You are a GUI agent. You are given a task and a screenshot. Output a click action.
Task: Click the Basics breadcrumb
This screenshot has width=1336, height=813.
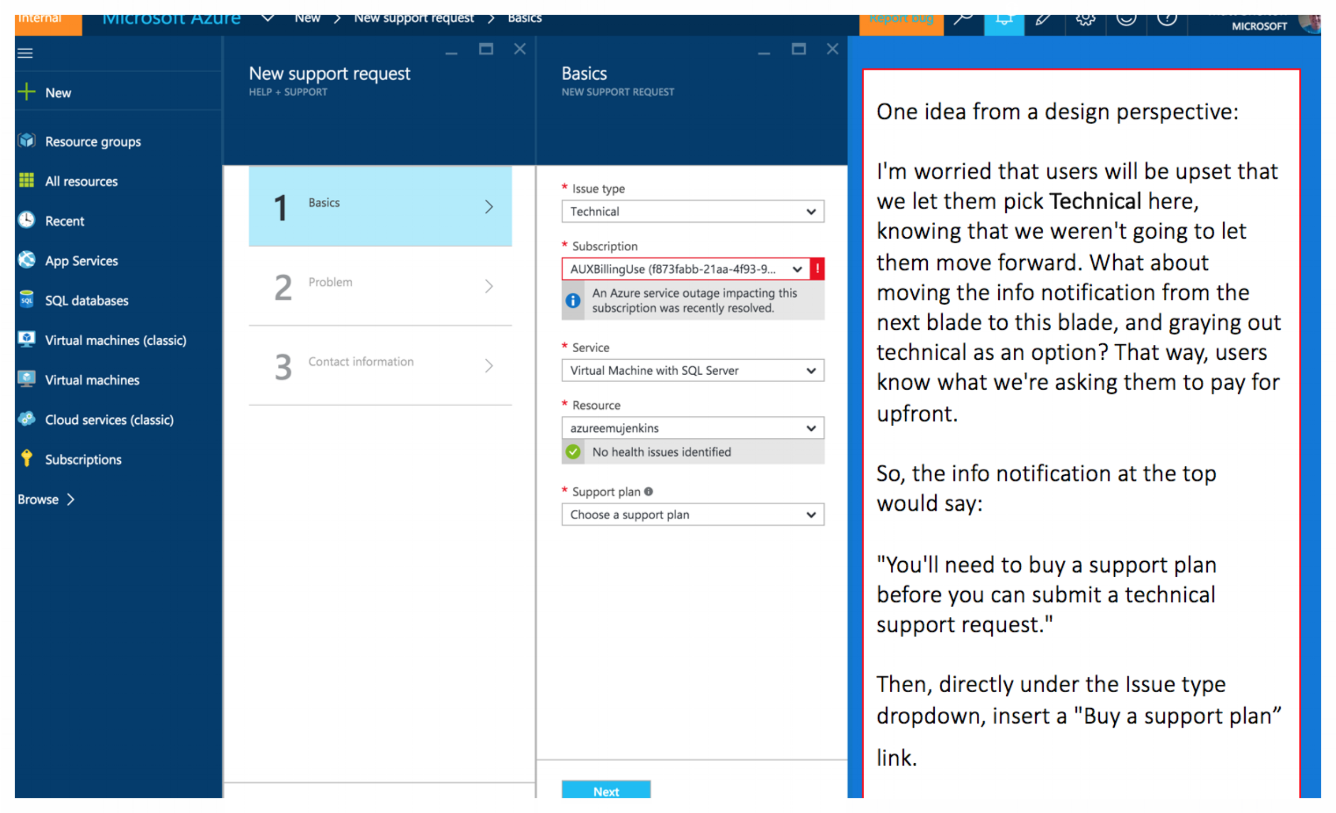[524, 18]
